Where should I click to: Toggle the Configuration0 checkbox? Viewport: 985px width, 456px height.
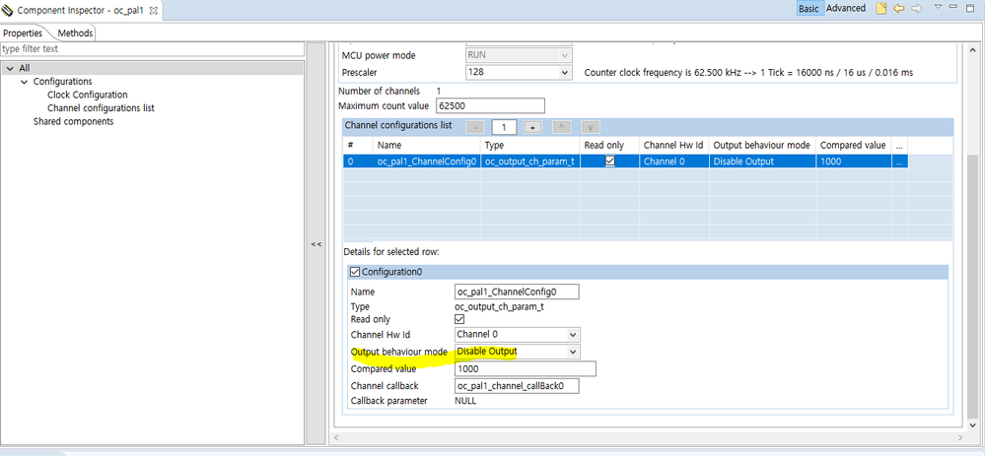[x=355, y=272]
